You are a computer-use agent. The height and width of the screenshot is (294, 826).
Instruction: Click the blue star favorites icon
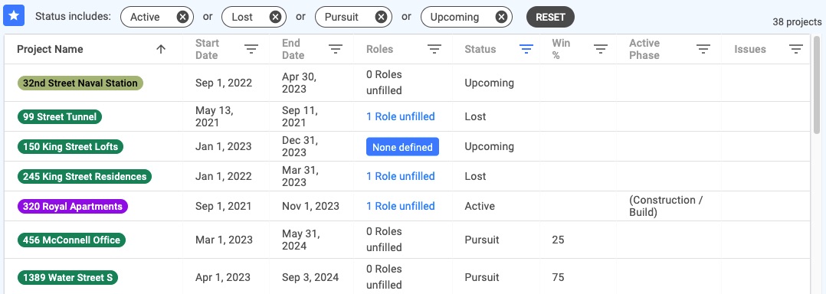[15, 16]
